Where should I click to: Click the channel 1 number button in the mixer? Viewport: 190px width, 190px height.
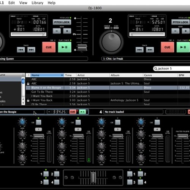38,129
